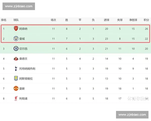The image size is (151, 121).
Task: Open the 托特纳姆热刺 team name link
Action: pos(27,69)
